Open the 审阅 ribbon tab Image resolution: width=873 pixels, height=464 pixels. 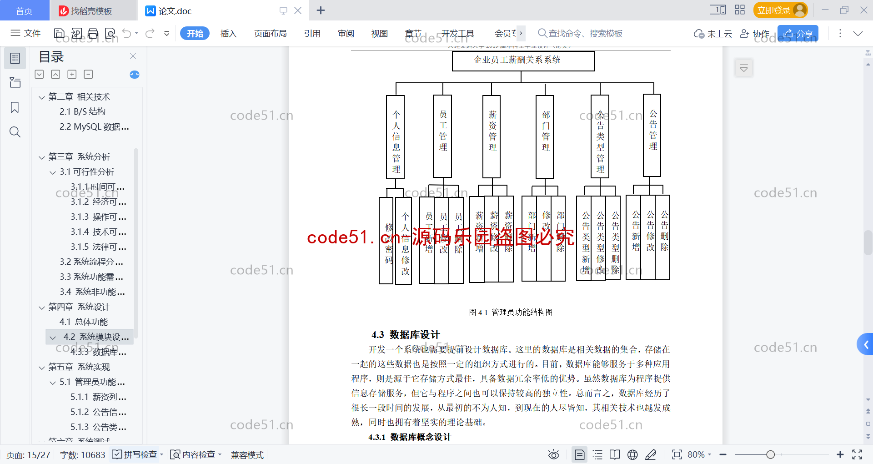click(x=346, y=33)
